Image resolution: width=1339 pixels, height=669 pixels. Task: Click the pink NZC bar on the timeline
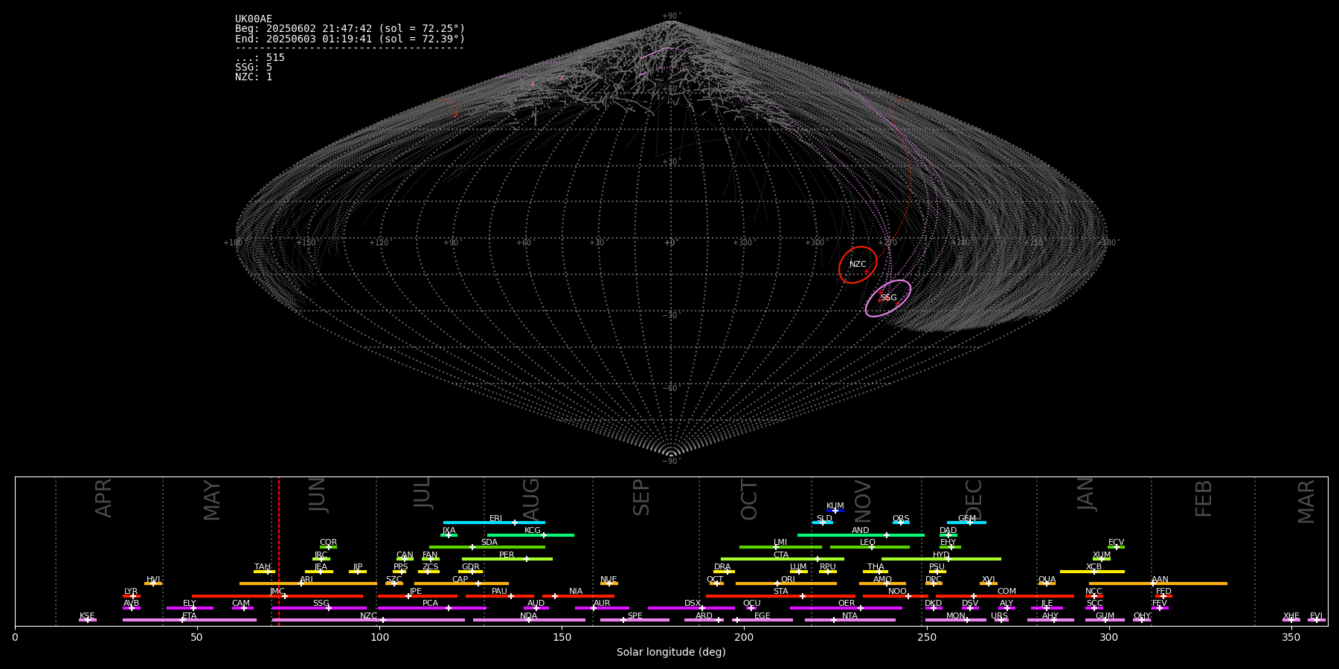coord(368,620)
